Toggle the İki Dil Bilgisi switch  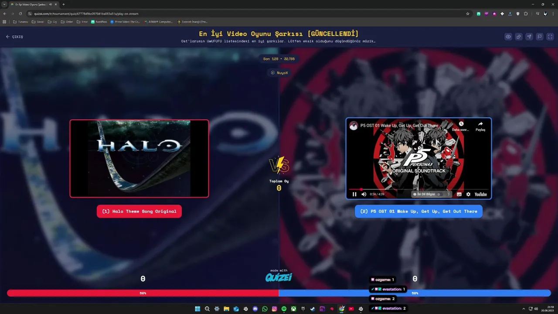point(439,195)
